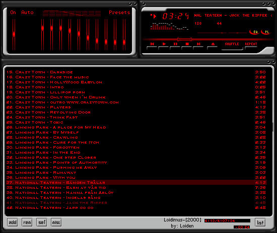Select Linking Park - One Step Closer

136,158
